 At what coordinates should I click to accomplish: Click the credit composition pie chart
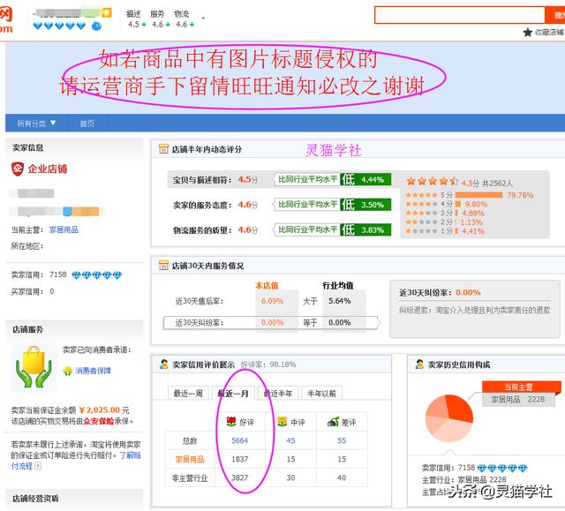pos(449,418)
